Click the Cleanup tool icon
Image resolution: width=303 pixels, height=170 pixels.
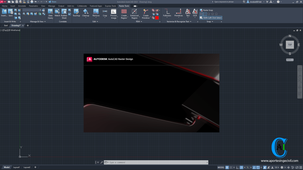86,13
